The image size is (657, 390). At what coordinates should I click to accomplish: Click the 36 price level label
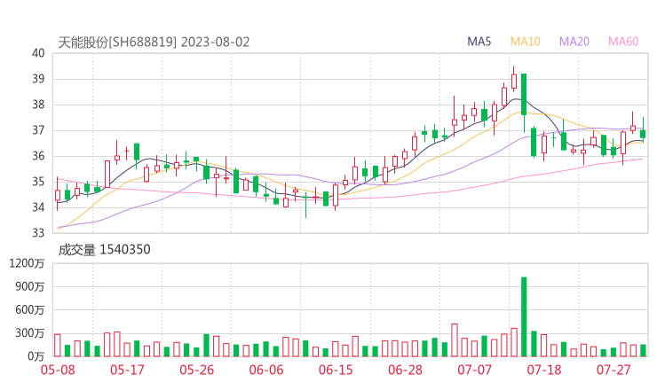(38, 156)
